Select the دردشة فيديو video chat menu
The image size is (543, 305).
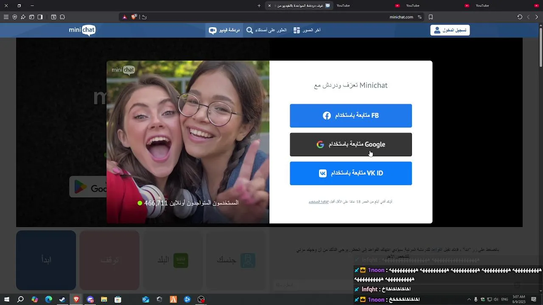pos(224,30)
